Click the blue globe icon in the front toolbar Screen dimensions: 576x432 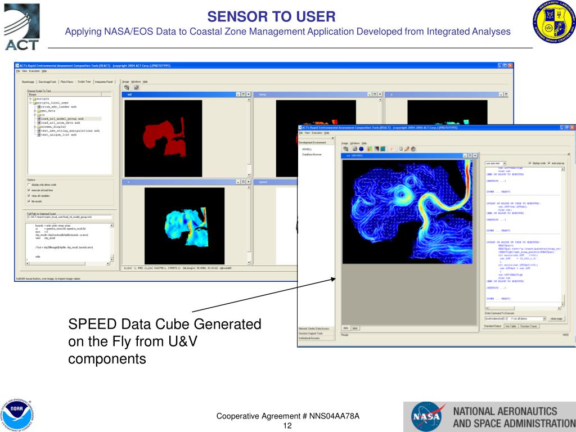click(361, 148)
